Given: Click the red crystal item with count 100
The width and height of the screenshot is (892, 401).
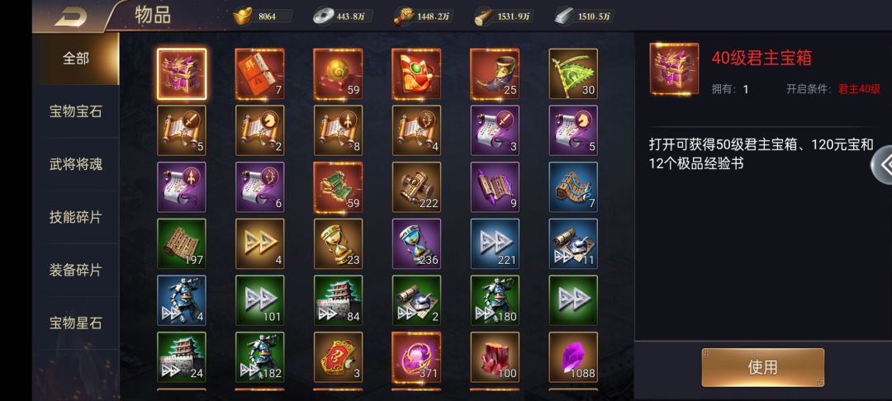Looking at the screenshot, I should (x=495, y=357).
